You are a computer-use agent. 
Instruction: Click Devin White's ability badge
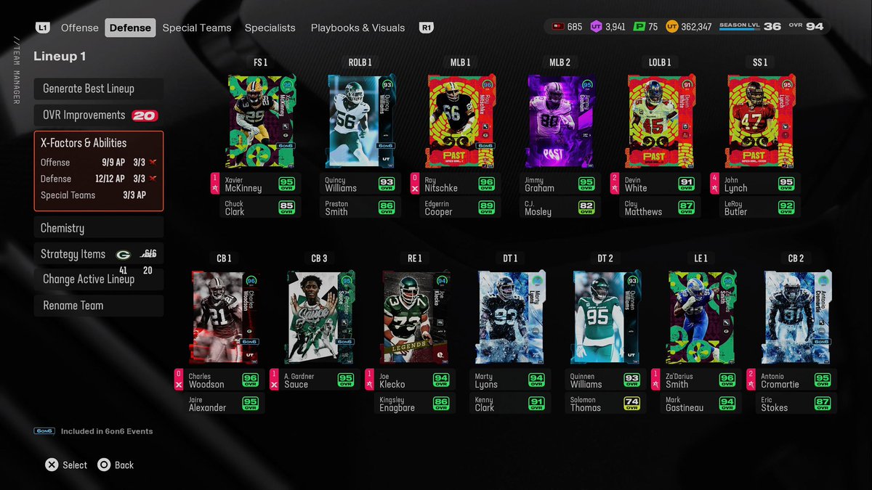click(x=615, y=184)
